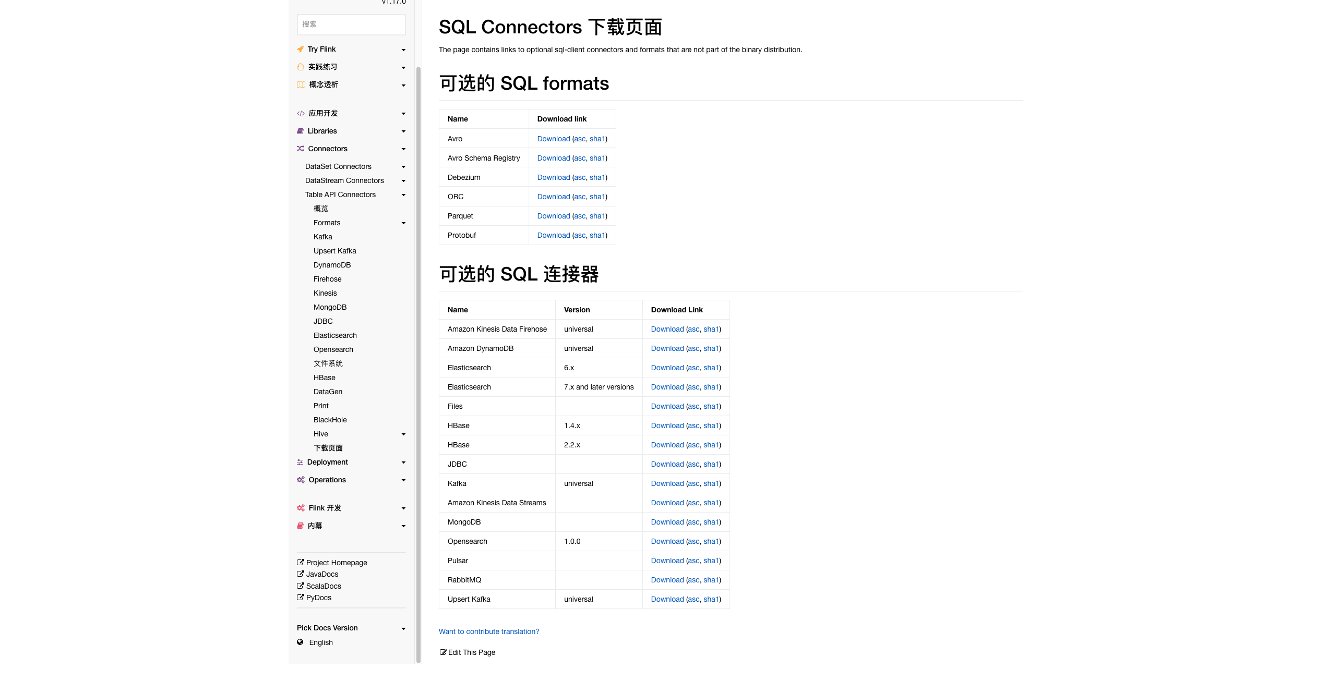The width and height of the screenshot is (1328, 682).
Task: Download the Amazon Kinesis Data Firehose connector
Action: point(667,329)
